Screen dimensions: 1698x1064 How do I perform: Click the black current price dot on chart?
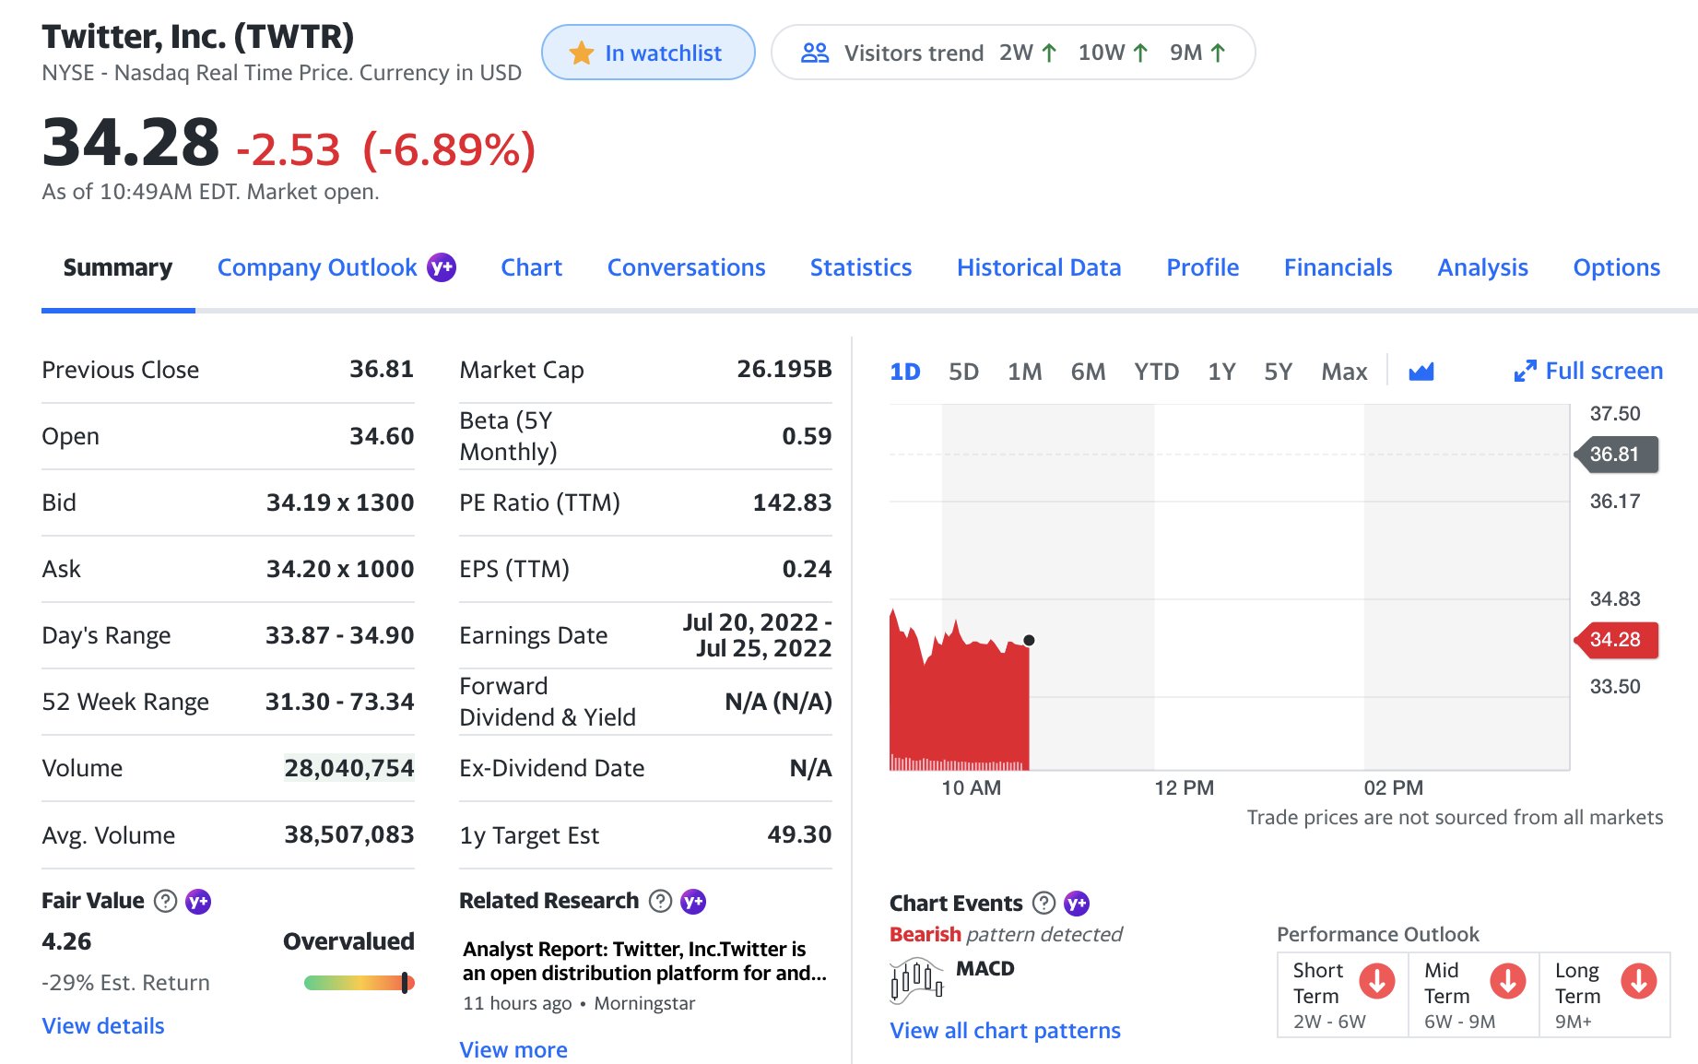pyautogui.click(x=1029, y=640)
